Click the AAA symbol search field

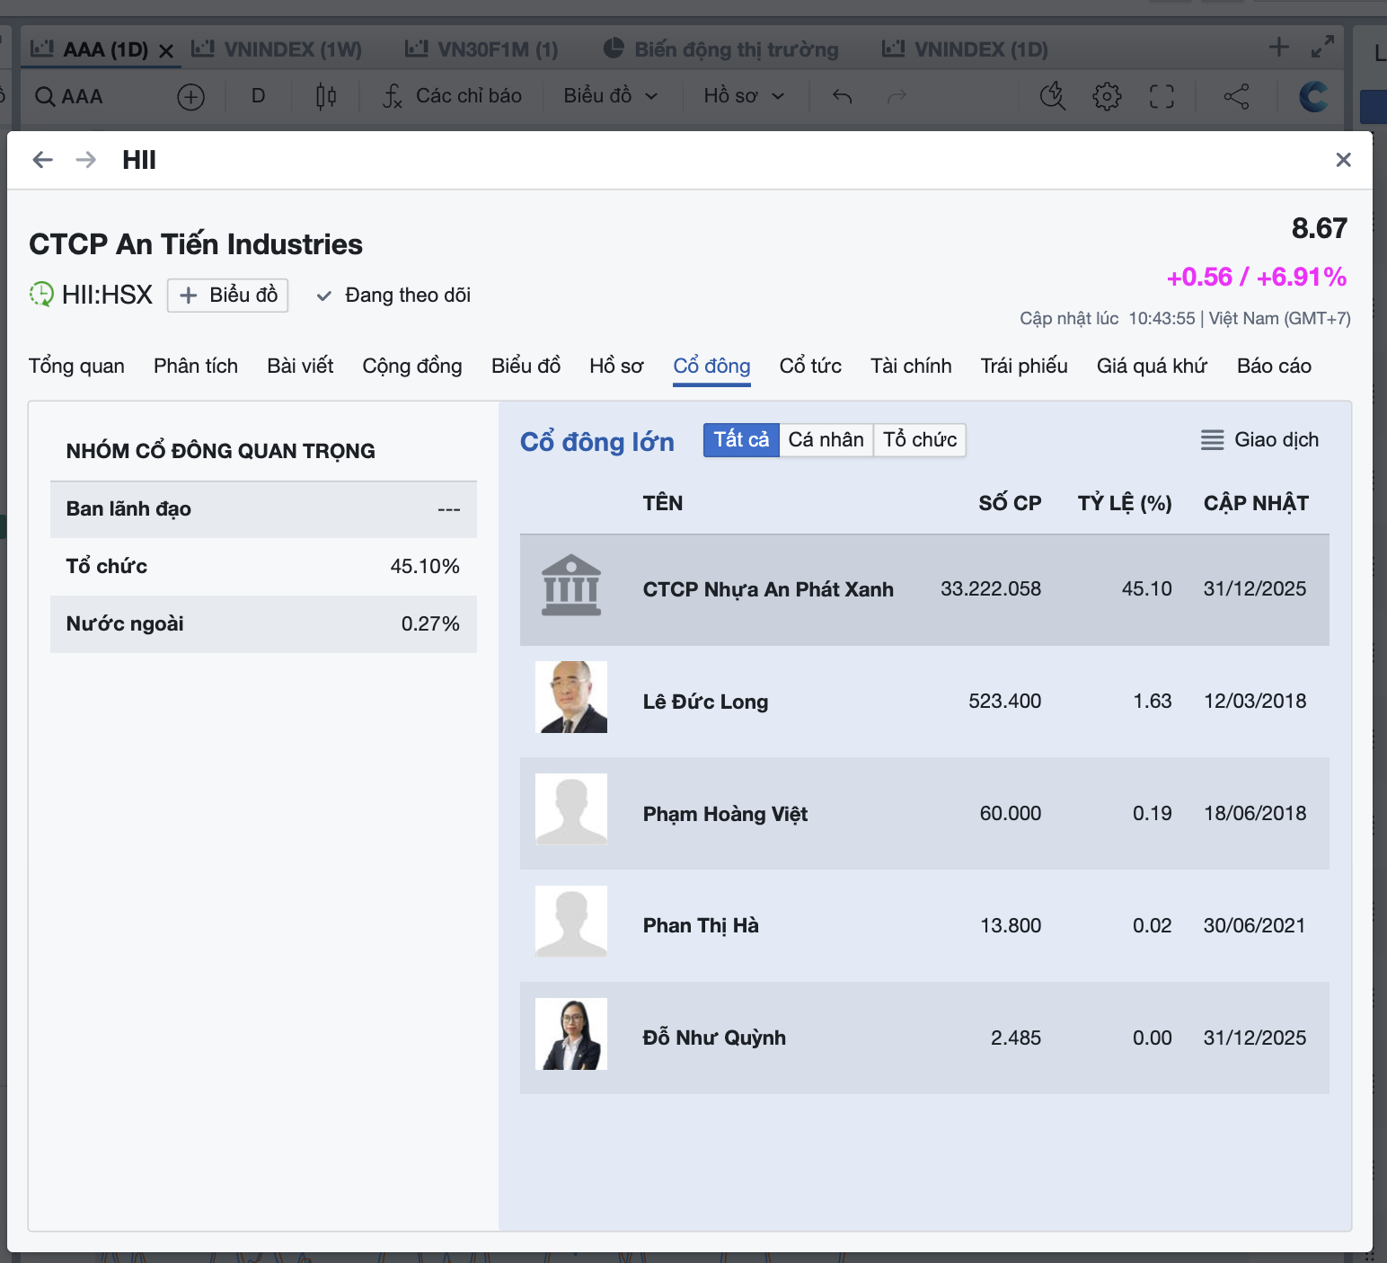coord(82,96)
